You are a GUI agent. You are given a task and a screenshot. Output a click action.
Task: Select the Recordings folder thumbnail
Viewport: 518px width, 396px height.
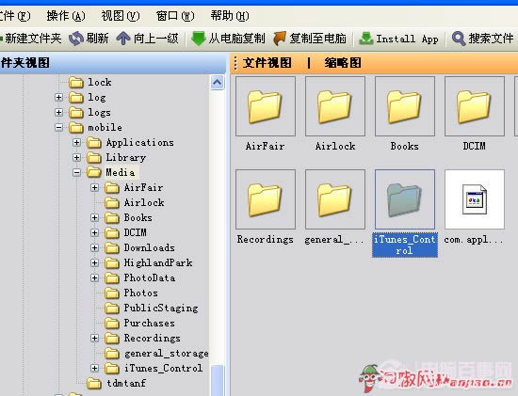coord(266,199)
